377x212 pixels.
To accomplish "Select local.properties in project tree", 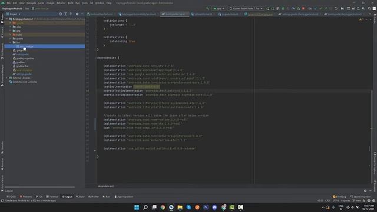I will [22, 70].
